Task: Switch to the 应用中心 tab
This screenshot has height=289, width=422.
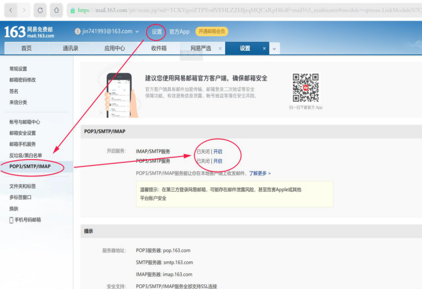Action: pyautogui.click(x=115, y=48)
